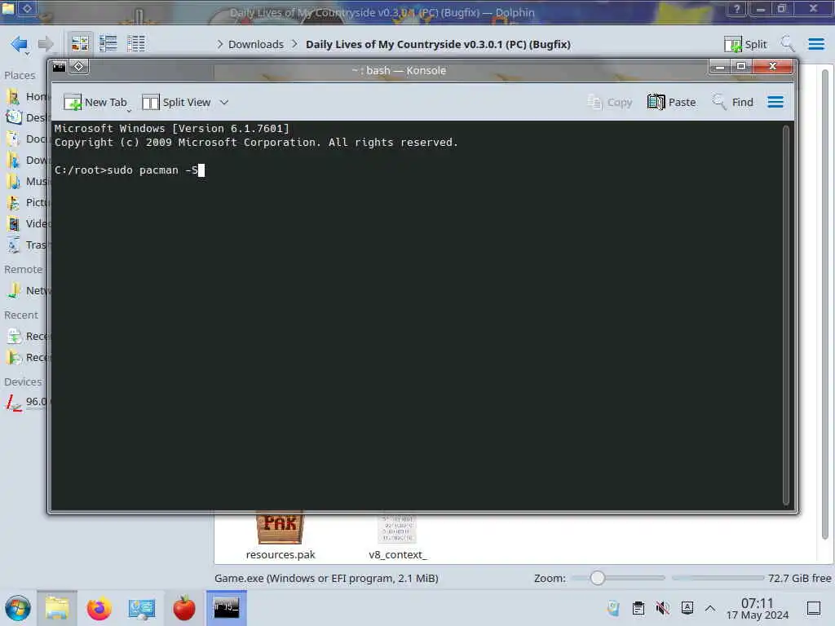Open clock showing 07:11
This screenshot has height=626, width=835.
pos(758,609)
